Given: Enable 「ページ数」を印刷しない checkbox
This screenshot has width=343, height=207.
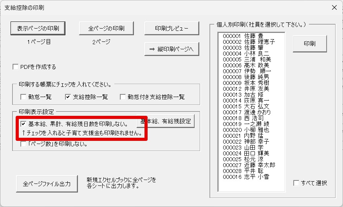Looking at the screenshot, I should coord(23,144).
